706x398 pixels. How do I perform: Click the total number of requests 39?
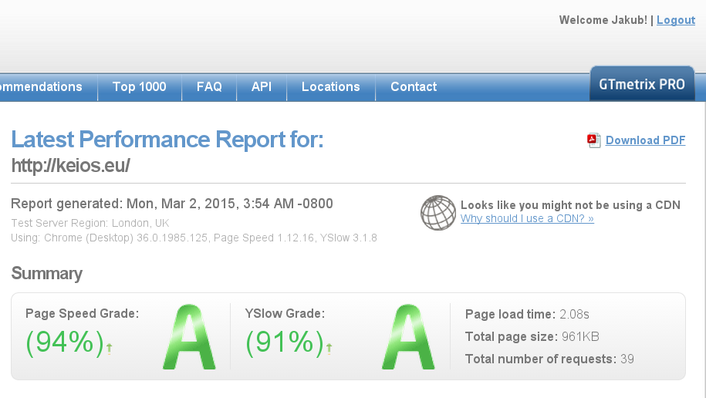(x=627, y=359)
